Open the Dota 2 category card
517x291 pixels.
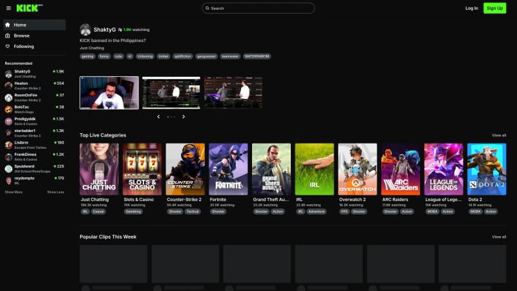(x=487, y=169)
